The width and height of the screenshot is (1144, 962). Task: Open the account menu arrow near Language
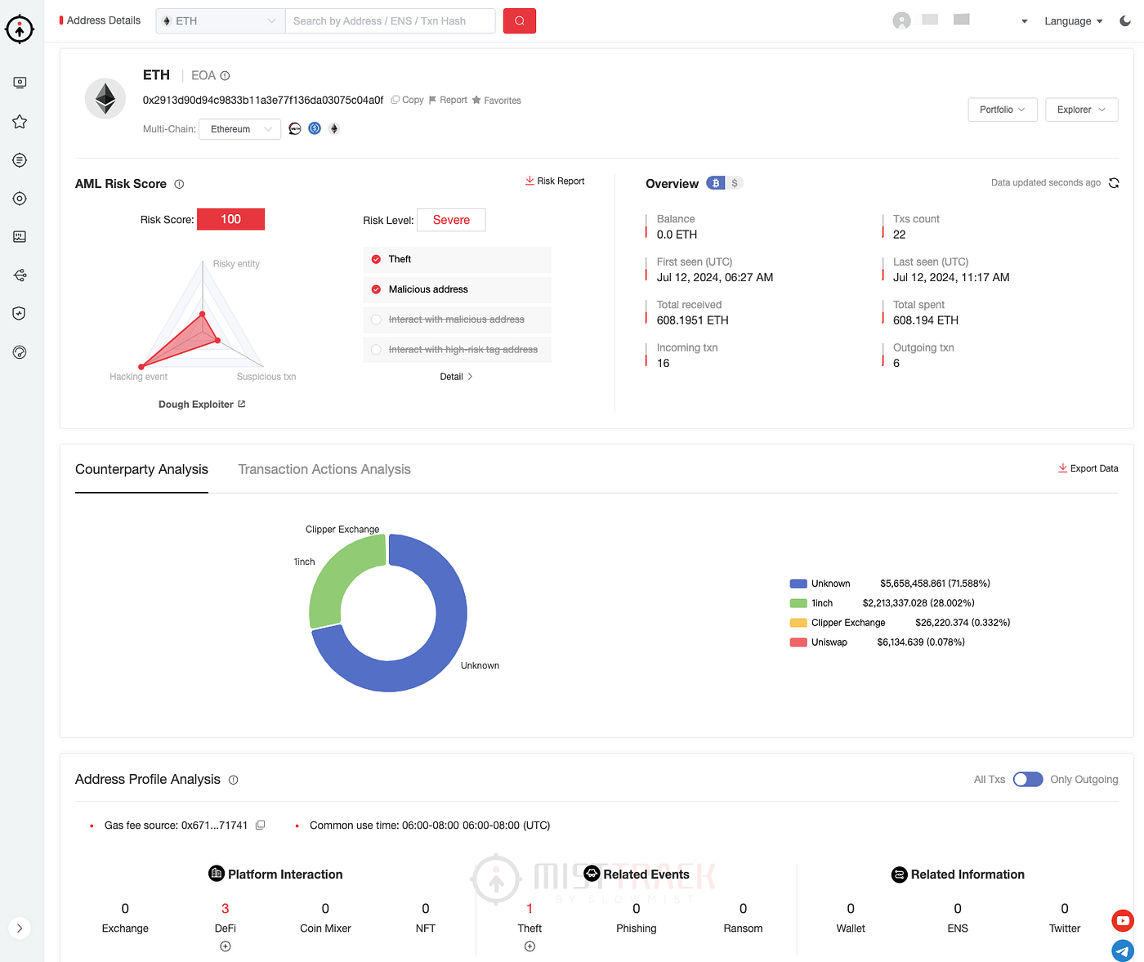coord(1025,21)
